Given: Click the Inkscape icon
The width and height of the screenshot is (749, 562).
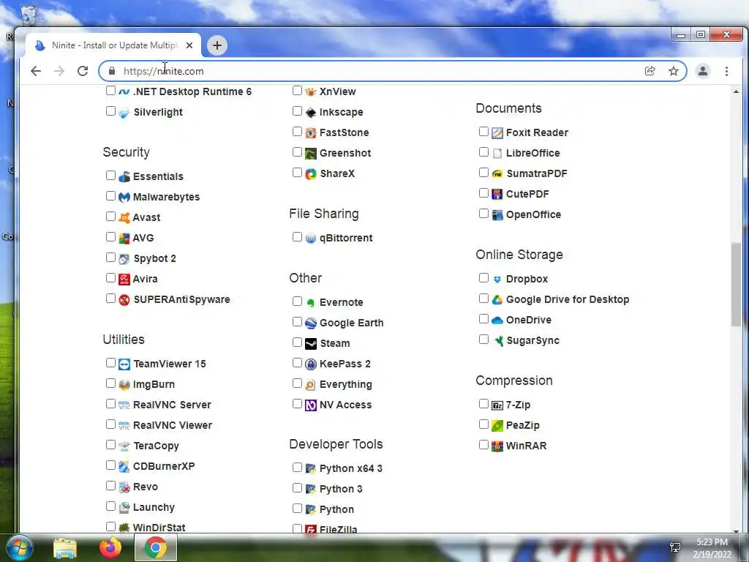Looking at the screenshot, I should 310,112.
